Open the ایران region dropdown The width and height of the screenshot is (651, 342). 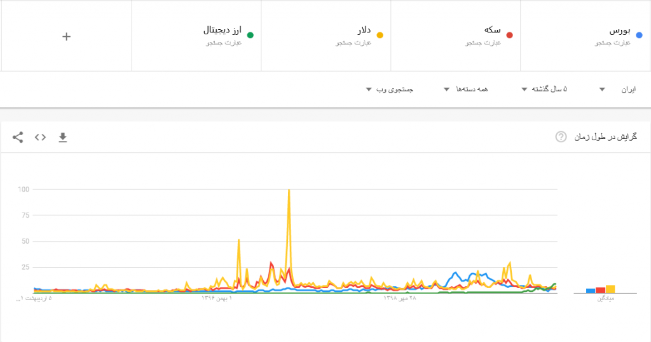tap(613, 89)
